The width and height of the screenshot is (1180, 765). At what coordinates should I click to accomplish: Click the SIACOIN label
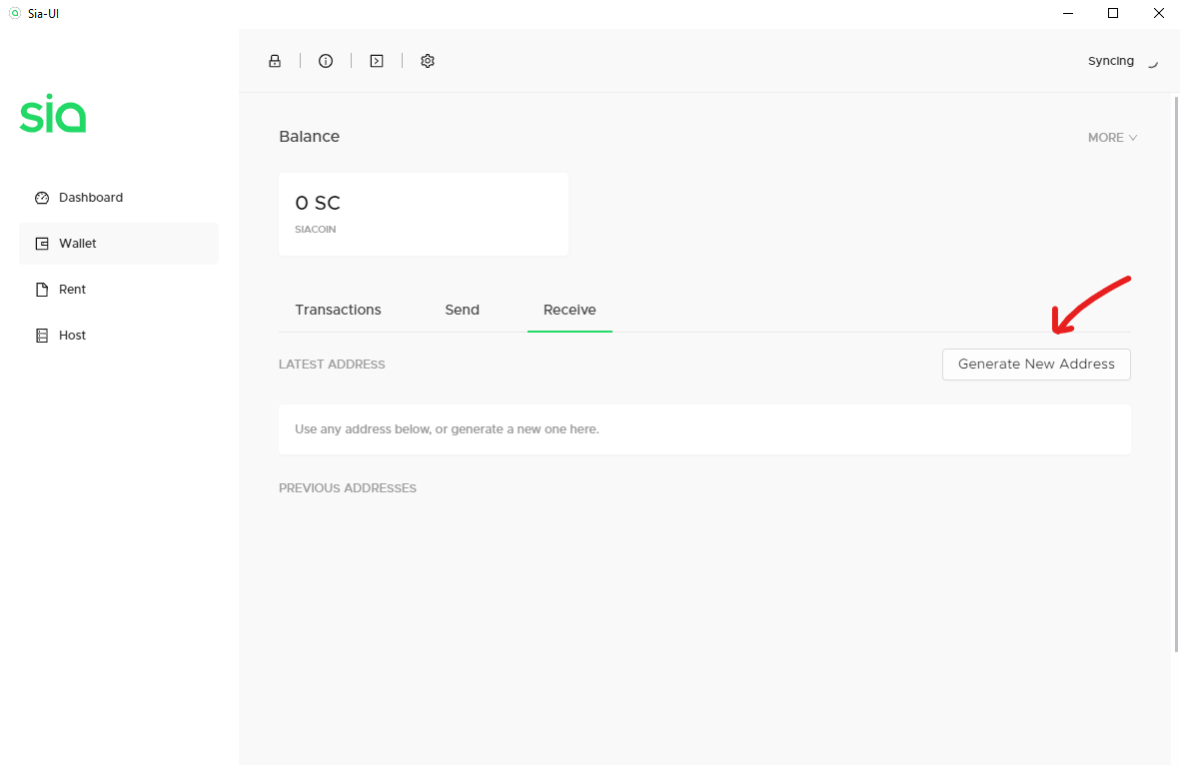316,230
